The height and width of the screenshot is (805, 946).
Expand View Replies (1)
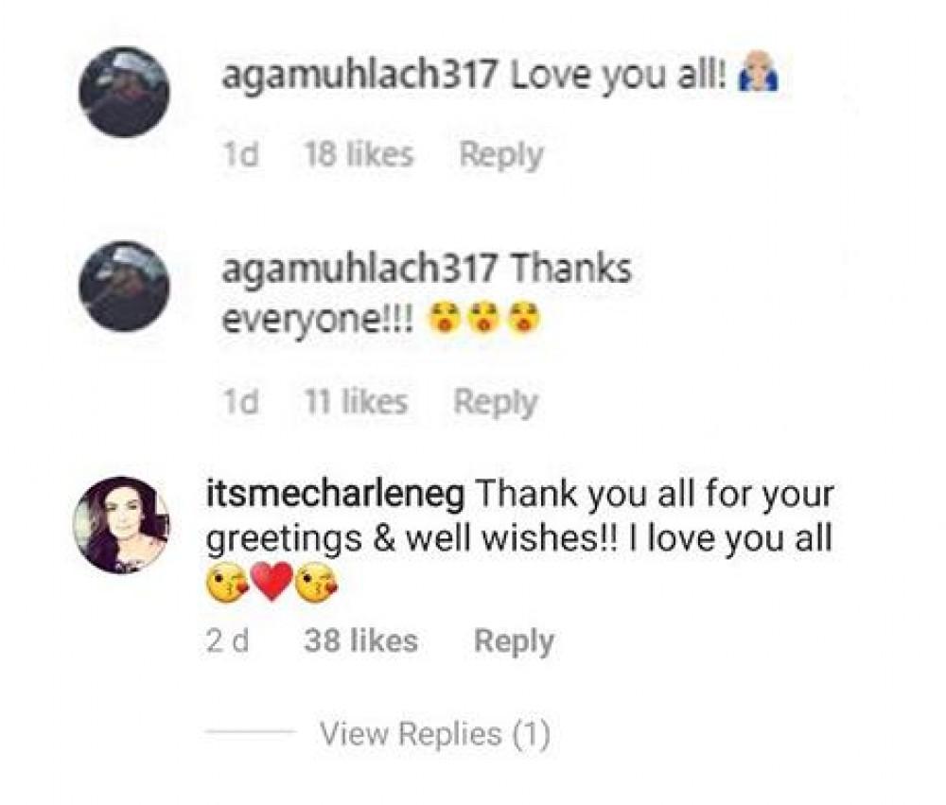[x=435, y=734]
